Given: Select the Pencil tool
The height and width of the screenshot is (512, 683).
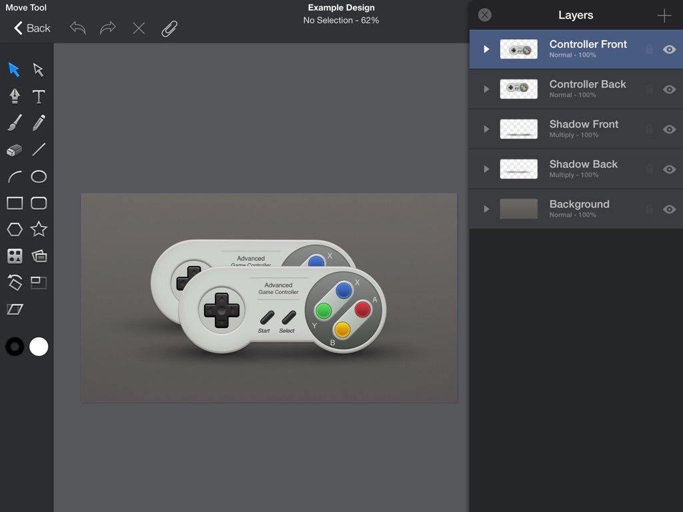Looking at the screenshot, I should 39,123.
